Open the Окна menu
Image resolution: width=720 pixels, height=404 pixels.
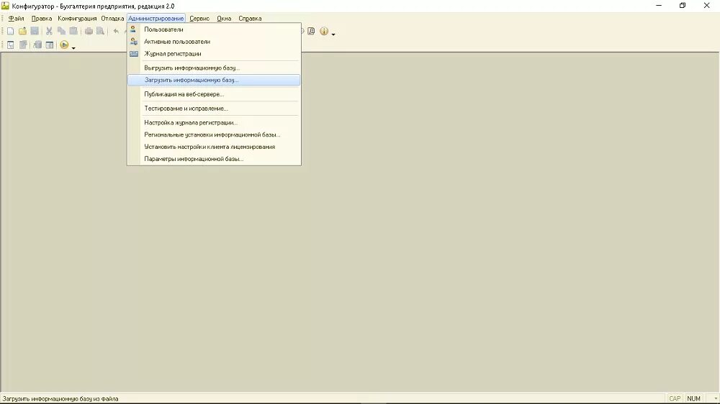pos(224,19)
